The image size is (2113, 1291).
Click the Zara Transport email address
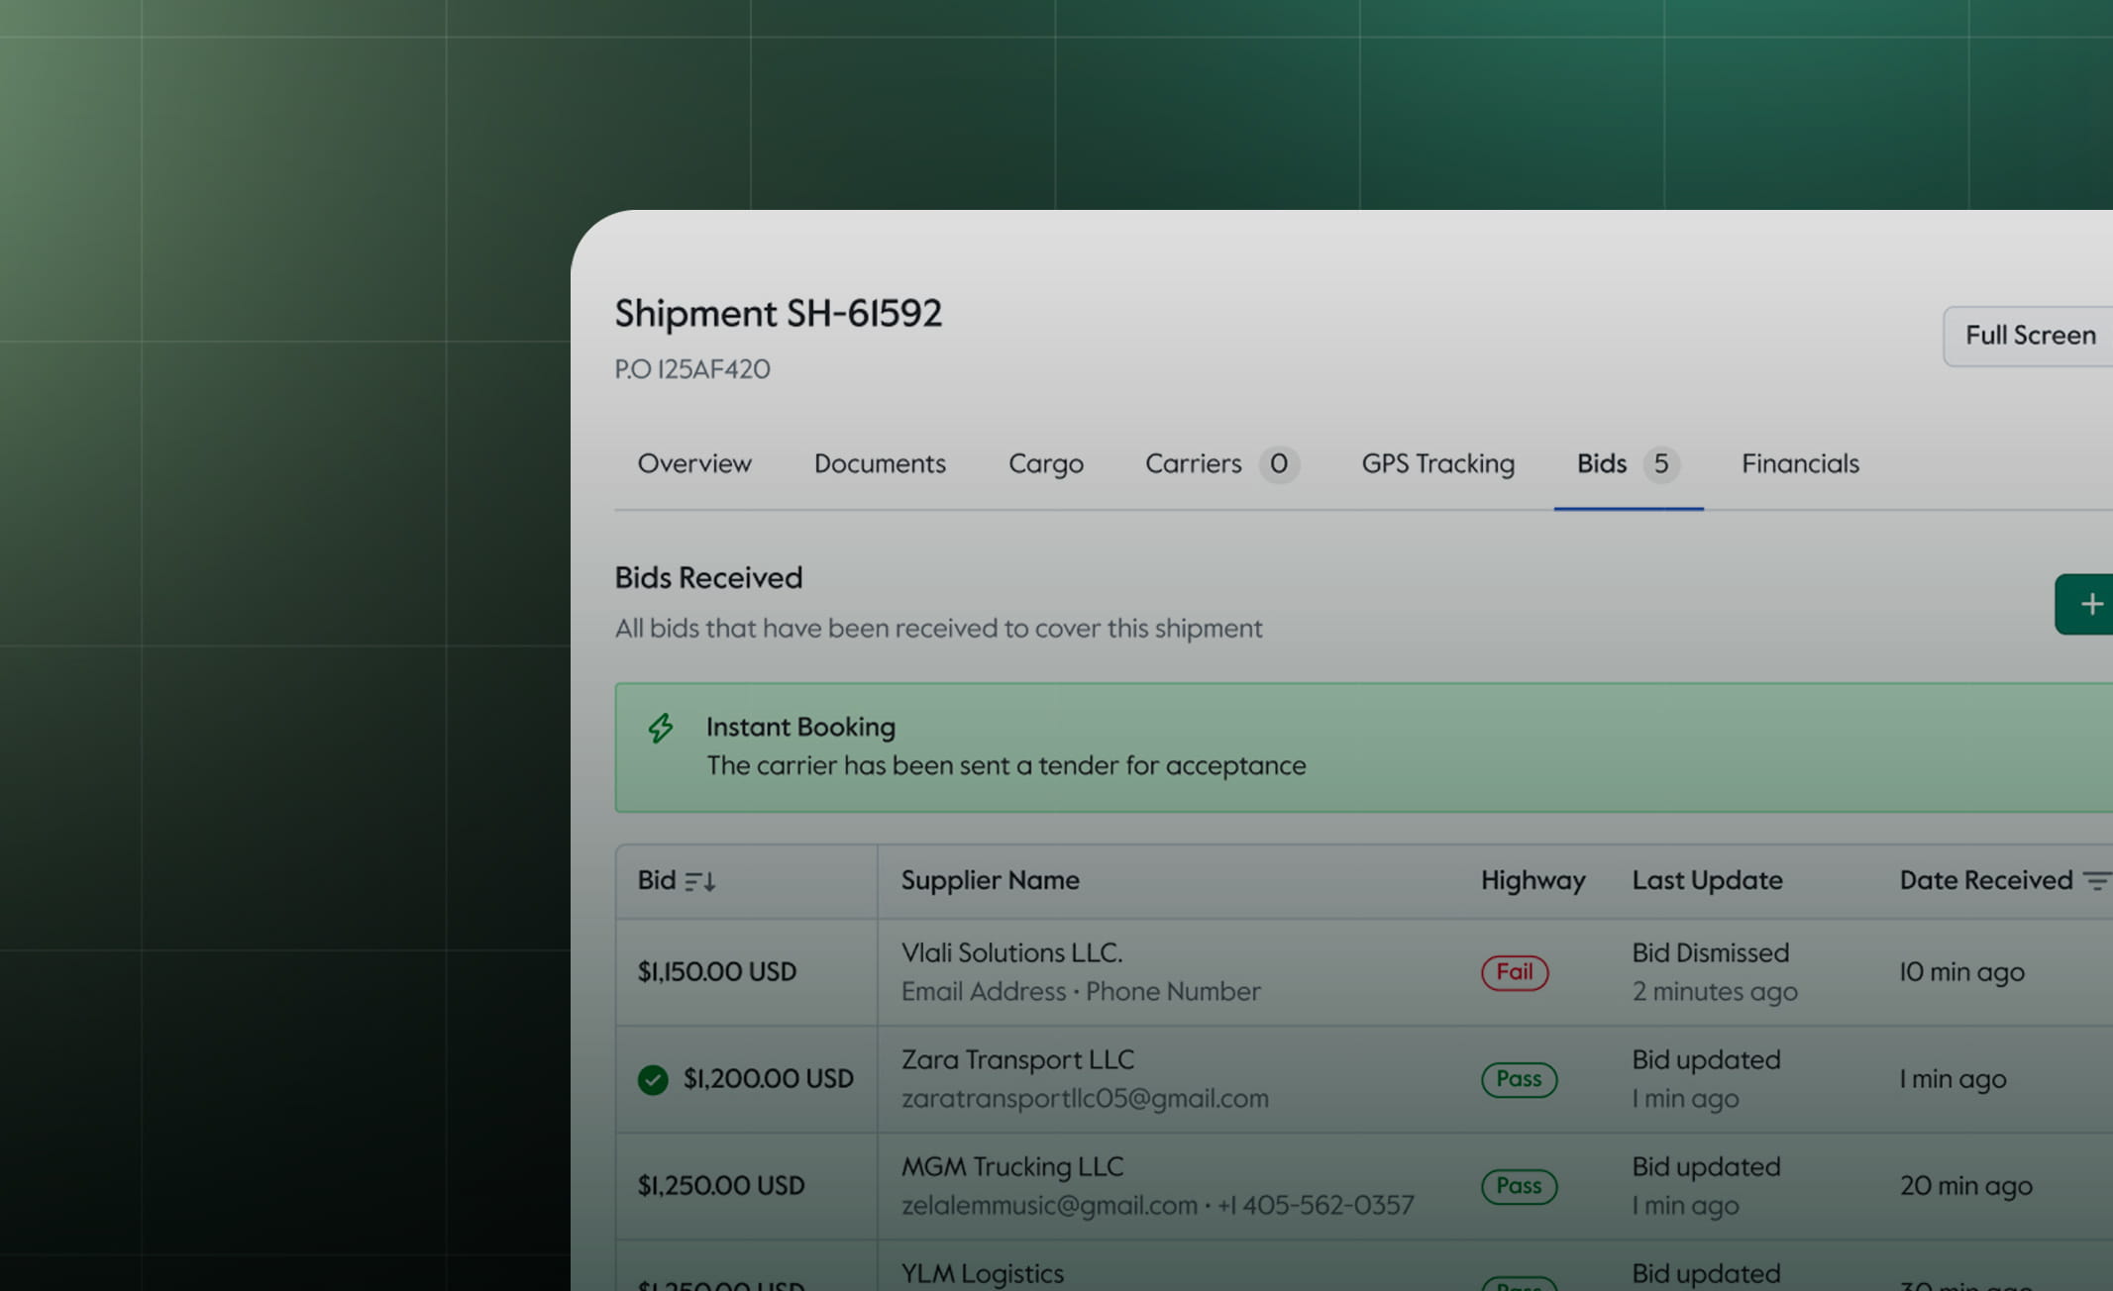pos(1085,1099)
